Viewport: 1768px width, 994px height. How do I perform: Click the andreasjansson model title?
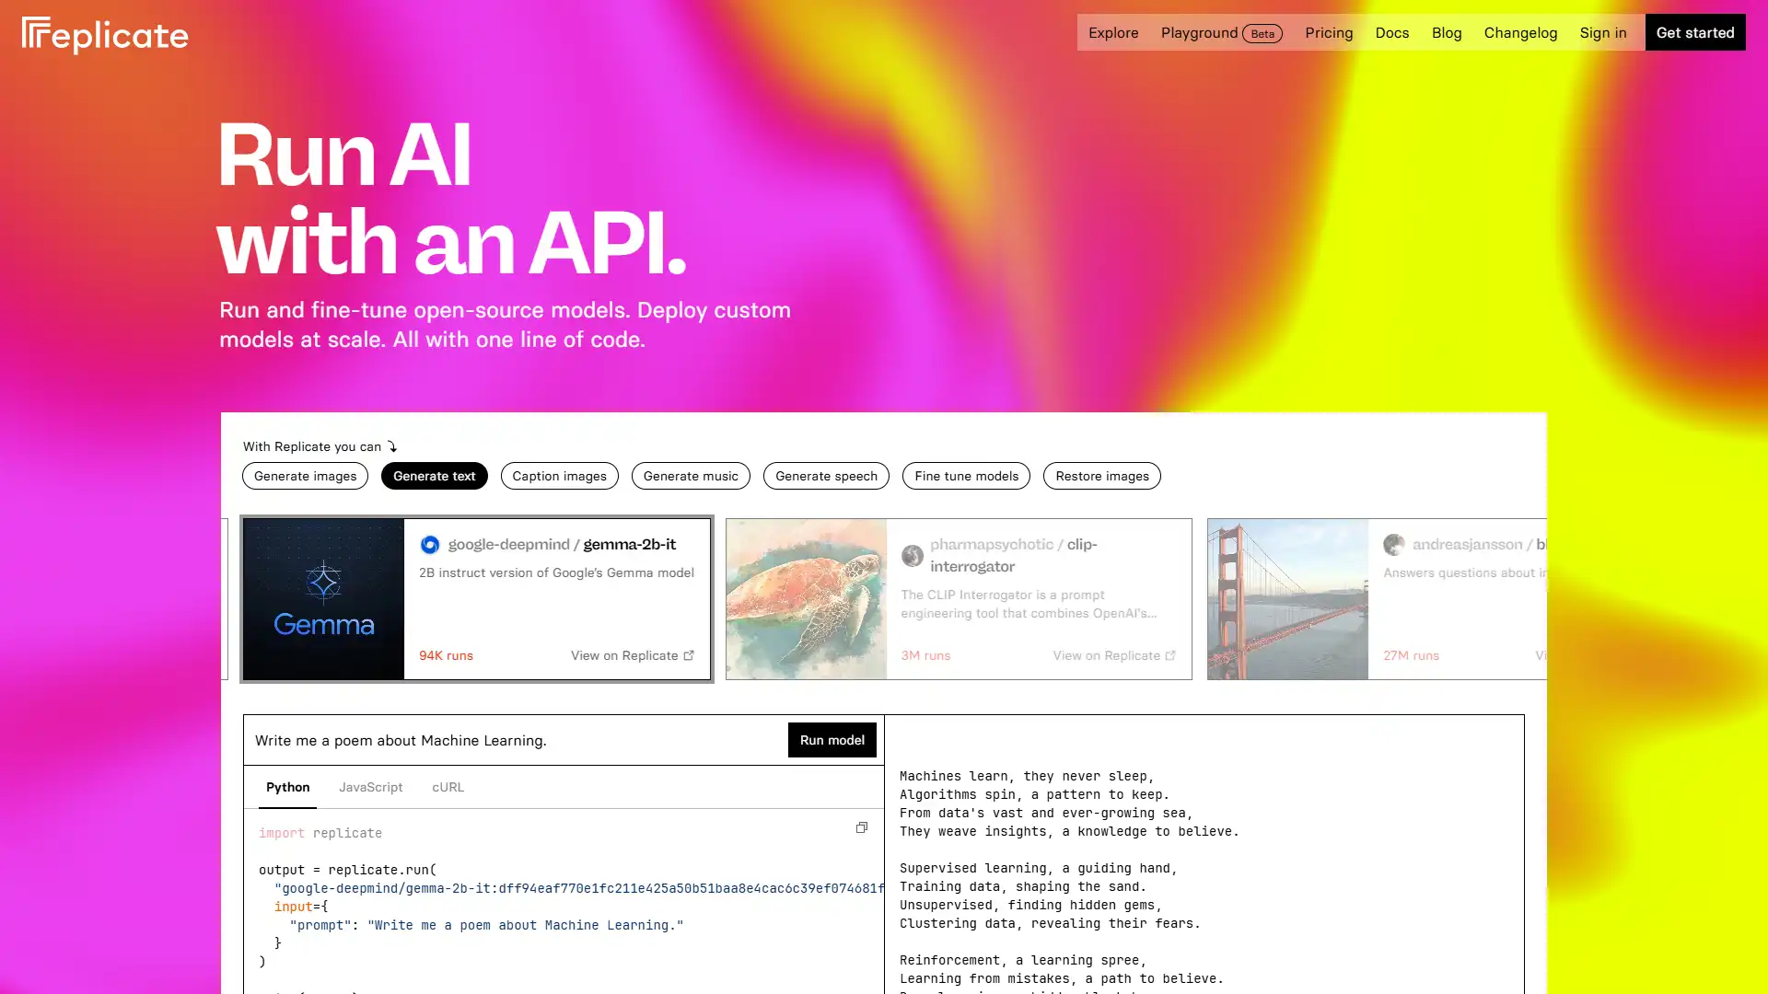1479,545
